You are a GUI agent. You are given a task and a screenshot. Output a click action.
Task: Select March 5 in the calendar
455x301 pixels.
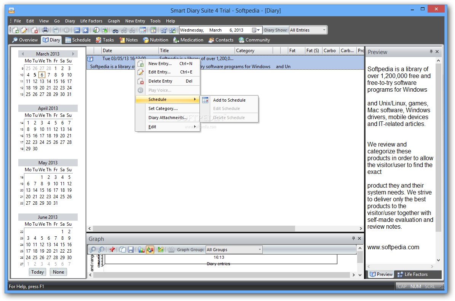tap(35, 75)
